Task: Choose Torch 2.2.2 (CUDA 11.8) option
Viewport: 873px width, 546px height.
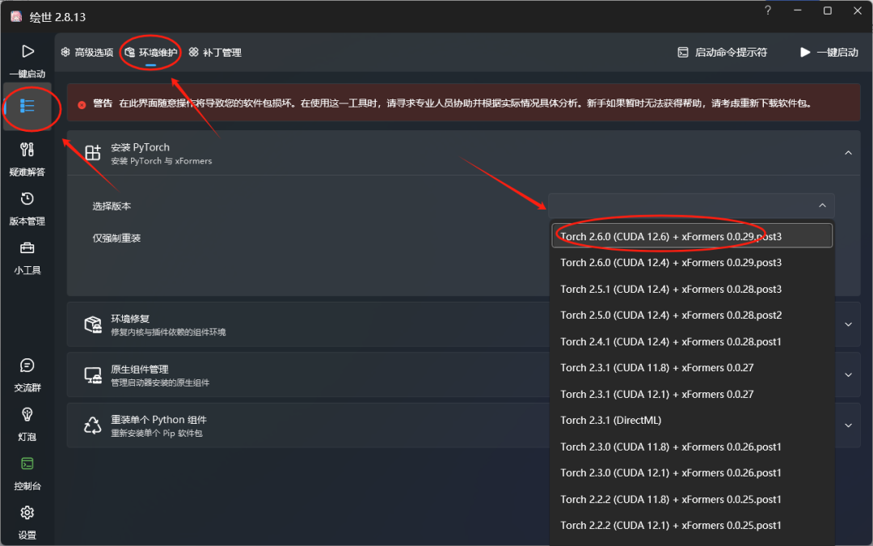Action: pyautogui.click(x=691, y=499)
